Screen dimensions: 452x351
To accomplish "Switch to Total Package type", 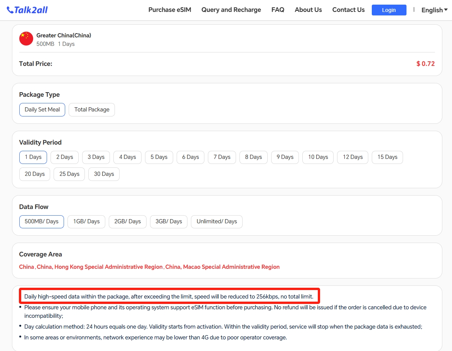I will click(92, 110).
